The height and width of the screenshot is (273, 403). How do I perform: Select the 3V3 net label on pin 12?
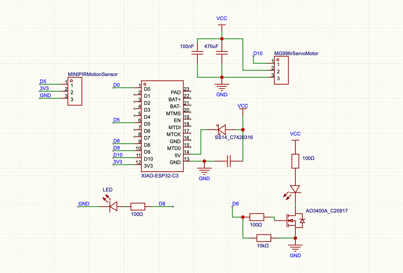(x=118, y=162)
